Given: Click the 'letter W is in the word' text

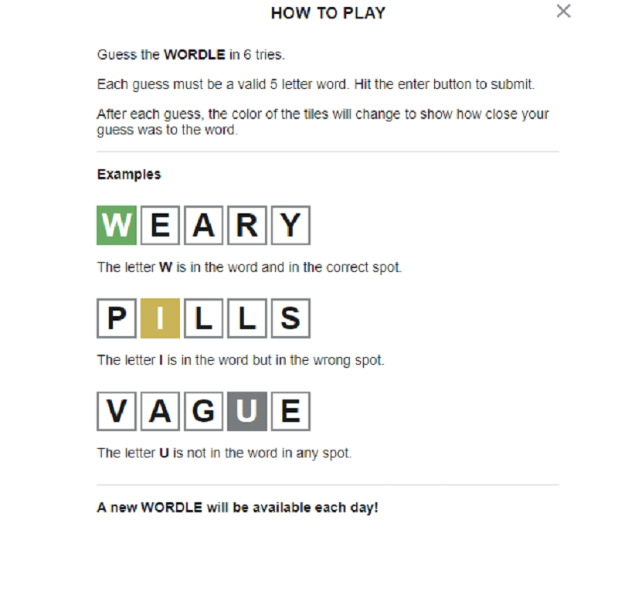Looking at the screenshot, I should tap(249, 267).
